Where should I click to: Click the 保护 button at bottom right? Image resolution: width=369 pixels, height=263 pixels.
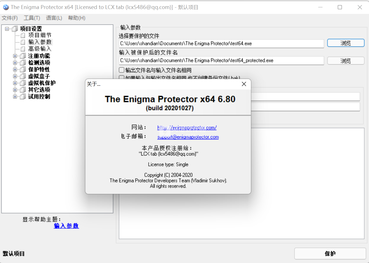pos(330,254)
